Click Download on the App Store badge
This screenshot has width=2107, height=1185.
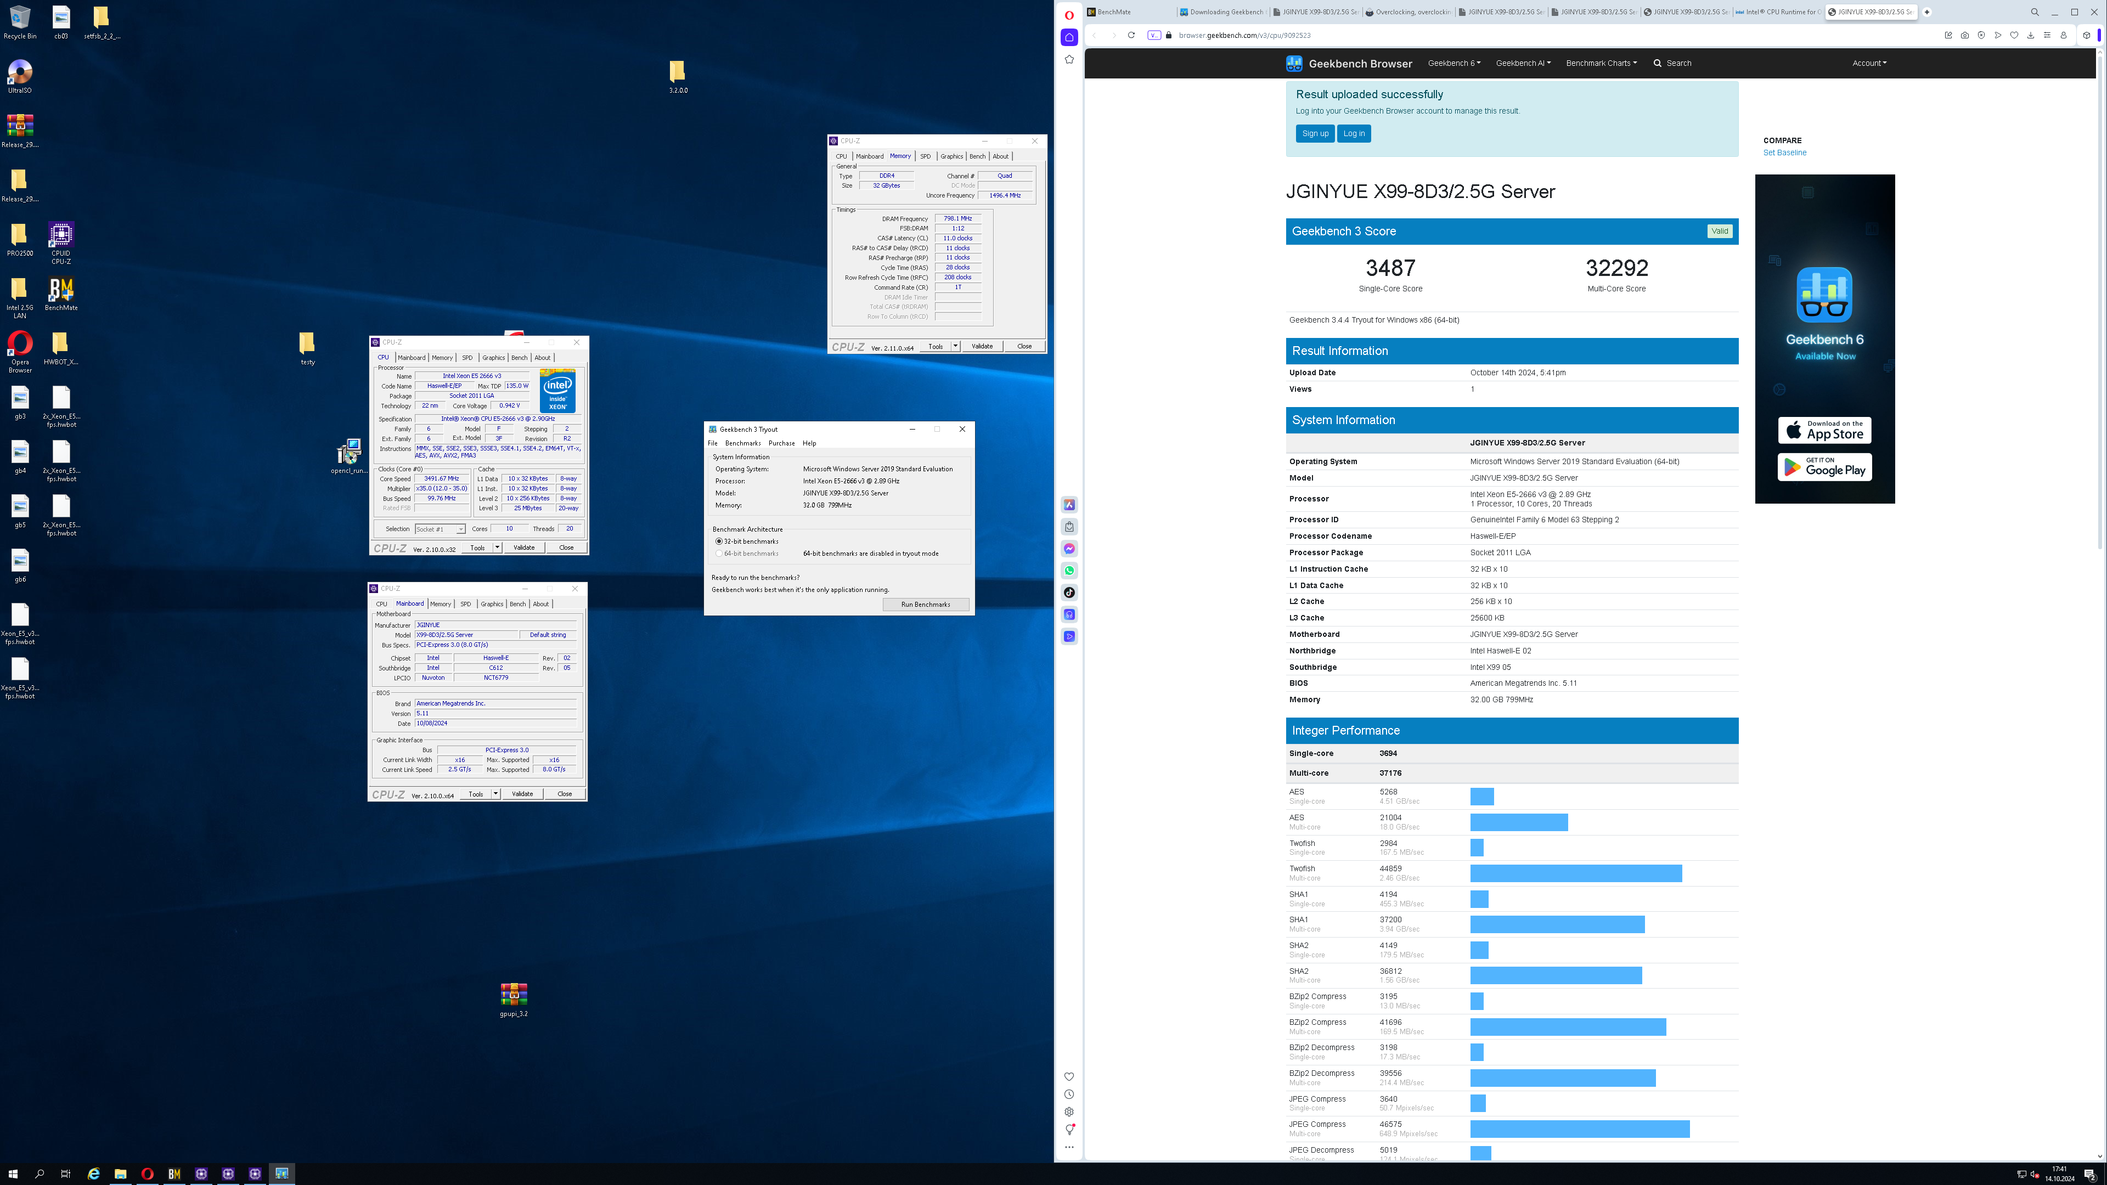click(1824, 430)
